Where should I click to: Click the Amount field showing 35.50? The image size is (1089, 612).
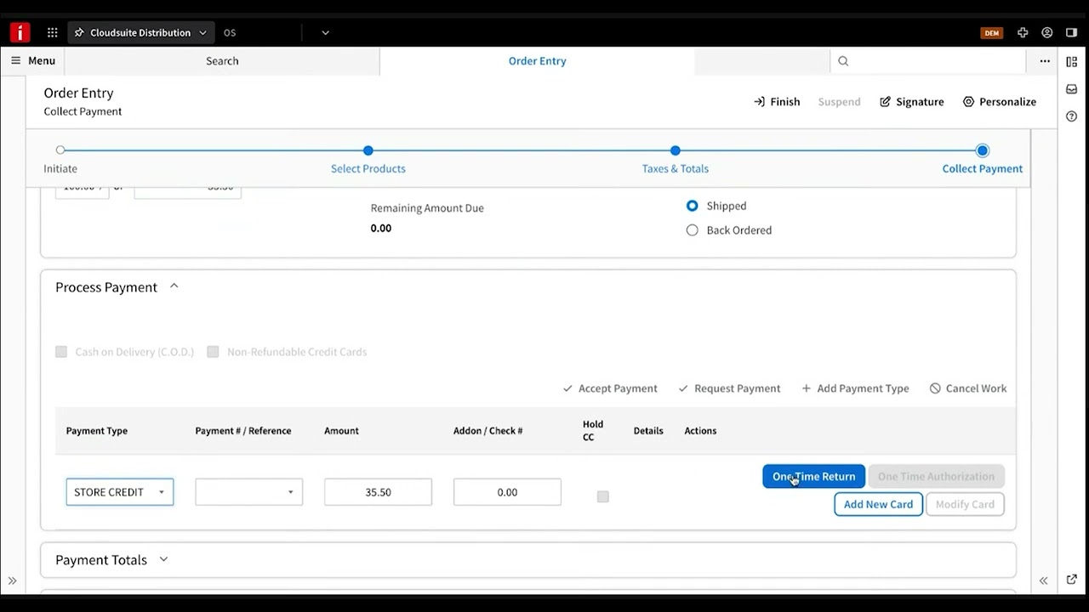378,492
